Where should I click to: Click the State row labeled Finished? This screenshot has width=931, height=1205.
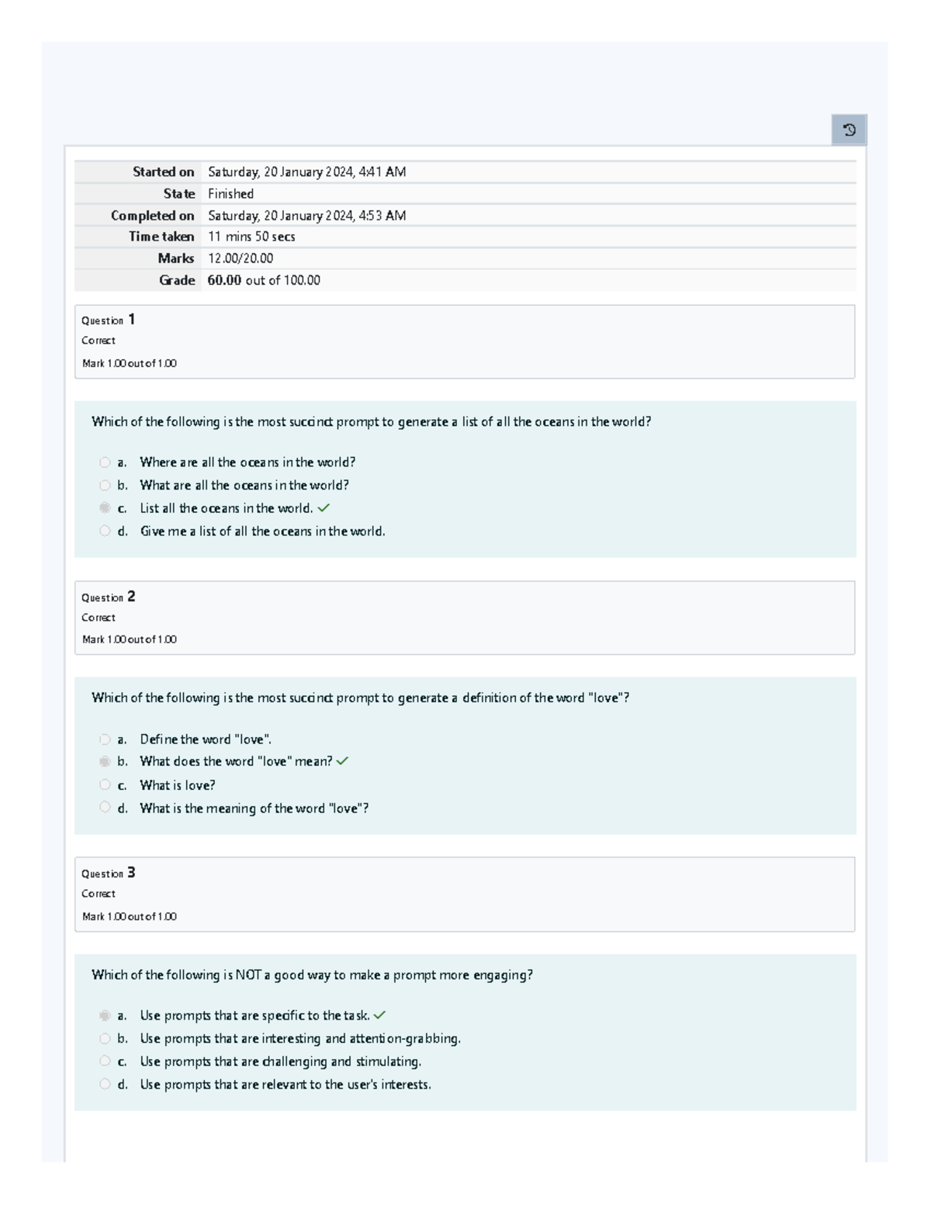[x=230, y=193]
